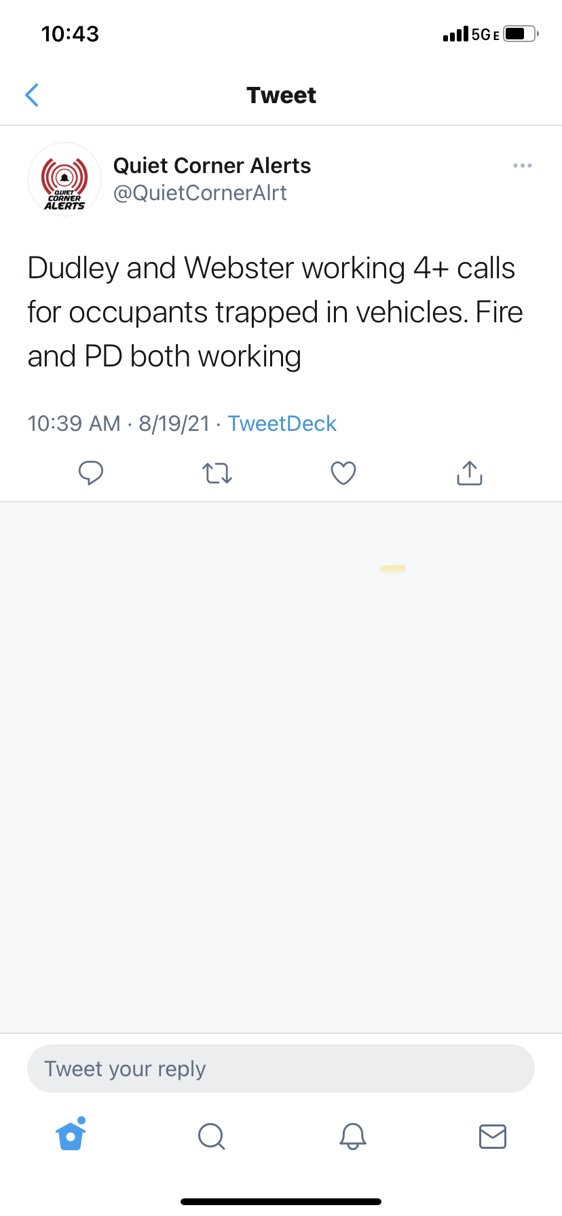Image resolution: width=562 pixels, height=1216 pixels.
Task: Tap the 10:39 AM timestamp text
Action: click(x=74, y=423)
